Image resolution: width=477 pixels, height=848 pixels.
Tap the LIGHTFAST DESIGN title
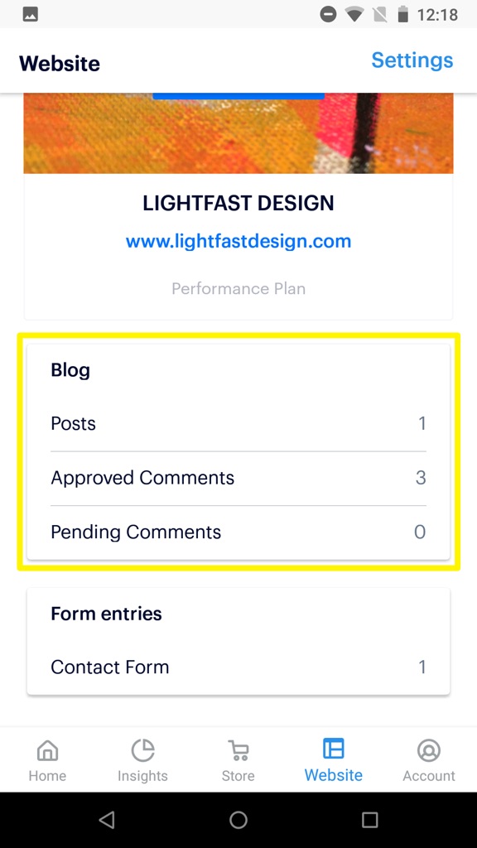tap(238, 203)
